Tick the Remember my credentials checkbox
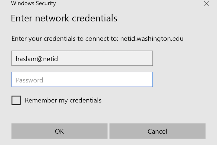The image size is (217, 145). pos(16,100)
